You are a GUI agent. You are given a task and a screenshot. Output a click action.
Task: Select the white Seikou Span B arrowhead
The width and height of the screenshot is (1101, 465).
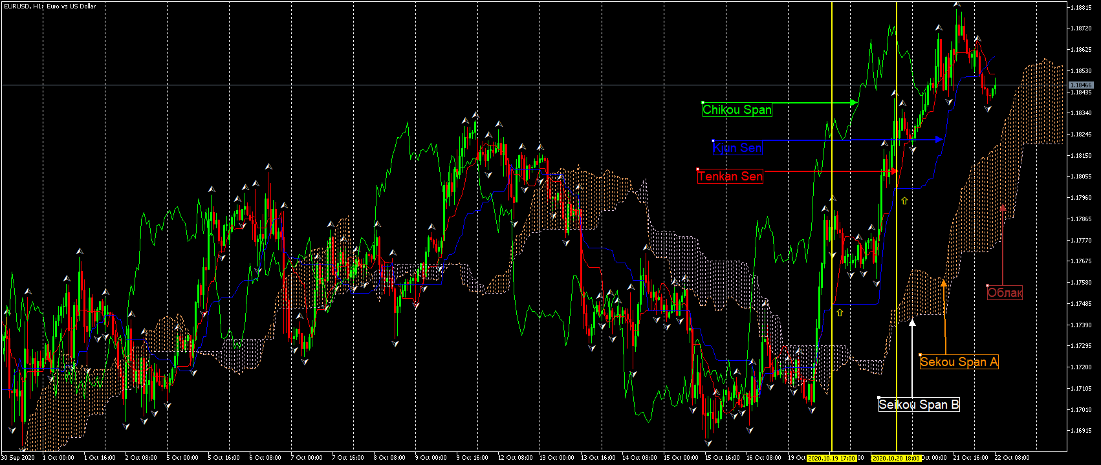click(913, 322)
